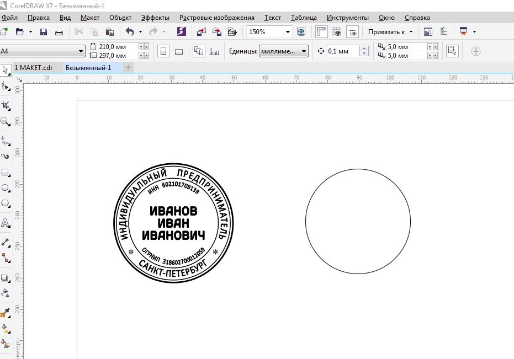Select the Ellipse tool
514x359 pixels.
[6, 188]
